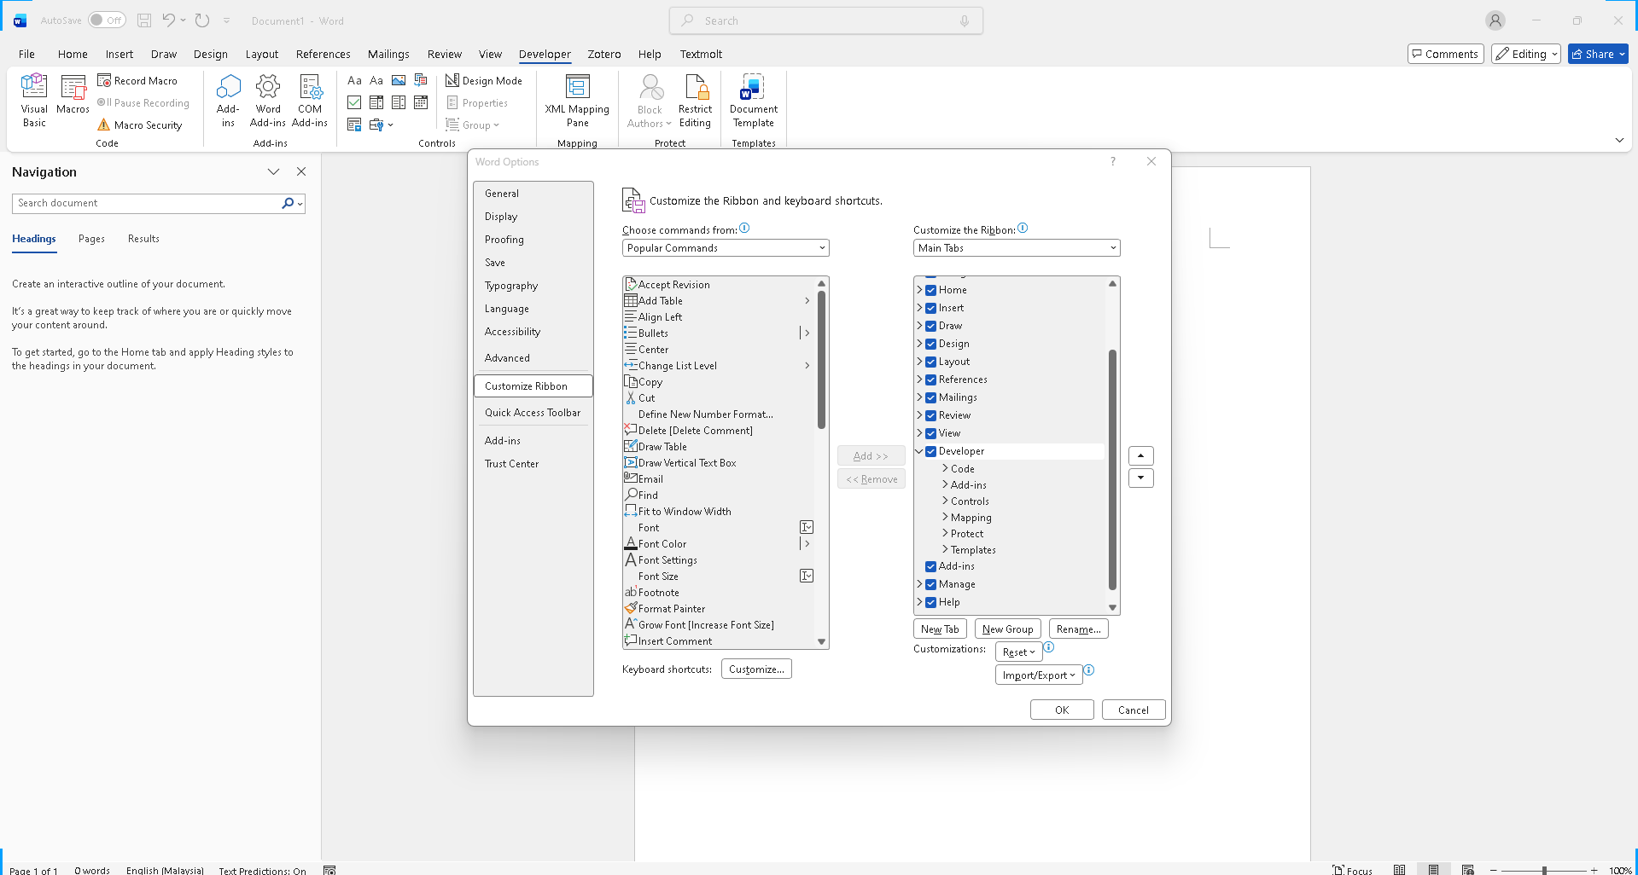This screenshot has width=1638, height=875.
Task: Expand the Controls group node
Action: (945, 501)
